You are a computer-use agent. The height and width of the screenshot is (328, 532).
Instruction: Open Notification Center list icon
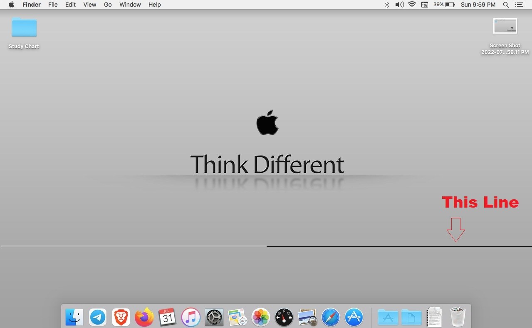519,5
